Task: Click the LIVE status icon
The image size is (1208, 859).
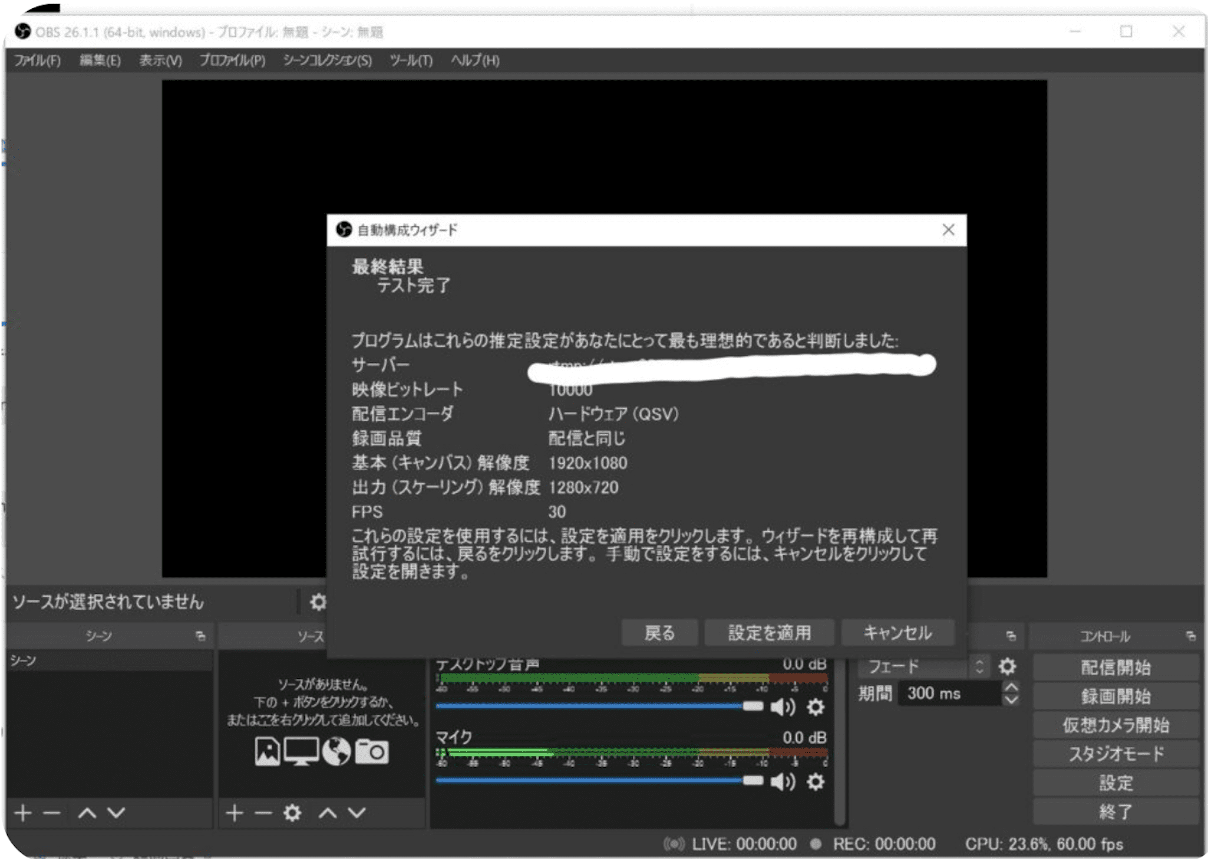Action: [x=674, y=844]
